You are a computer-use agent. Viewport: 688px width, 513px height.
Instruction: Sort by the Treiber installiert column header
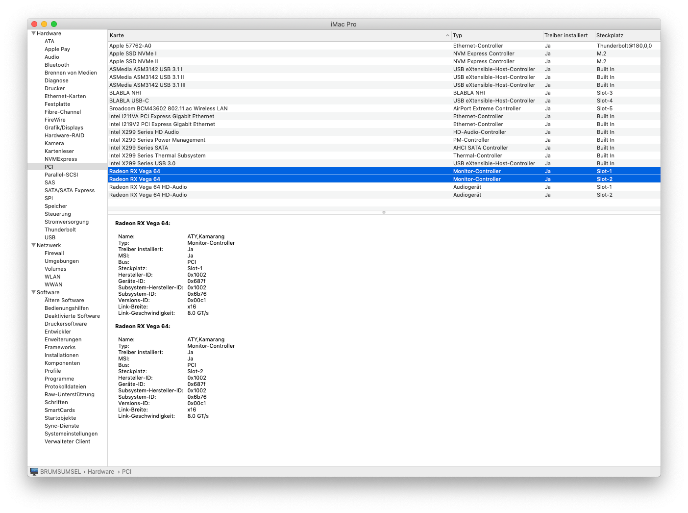tap(568, 35)
